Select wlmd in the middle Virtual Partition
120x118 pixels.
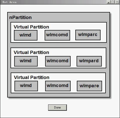point(26,61)
